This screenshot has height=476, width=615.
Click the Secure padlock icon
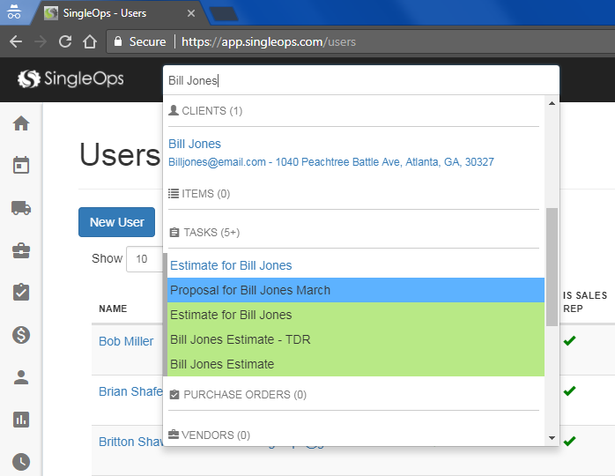(x=118, y=41)
